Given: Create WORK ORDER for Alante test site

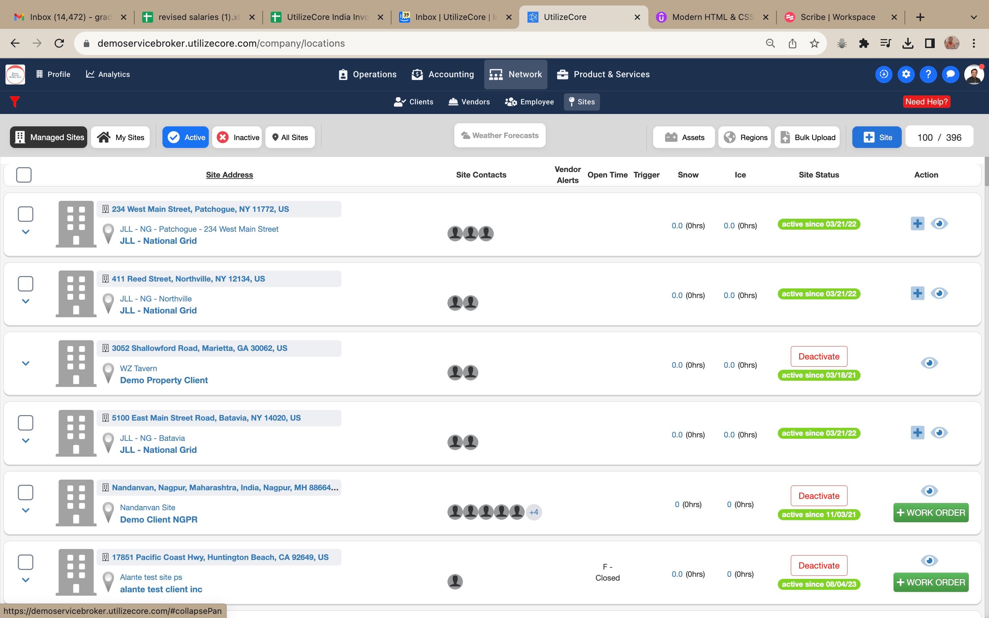Looking at the screenshot, I should 931,582.
